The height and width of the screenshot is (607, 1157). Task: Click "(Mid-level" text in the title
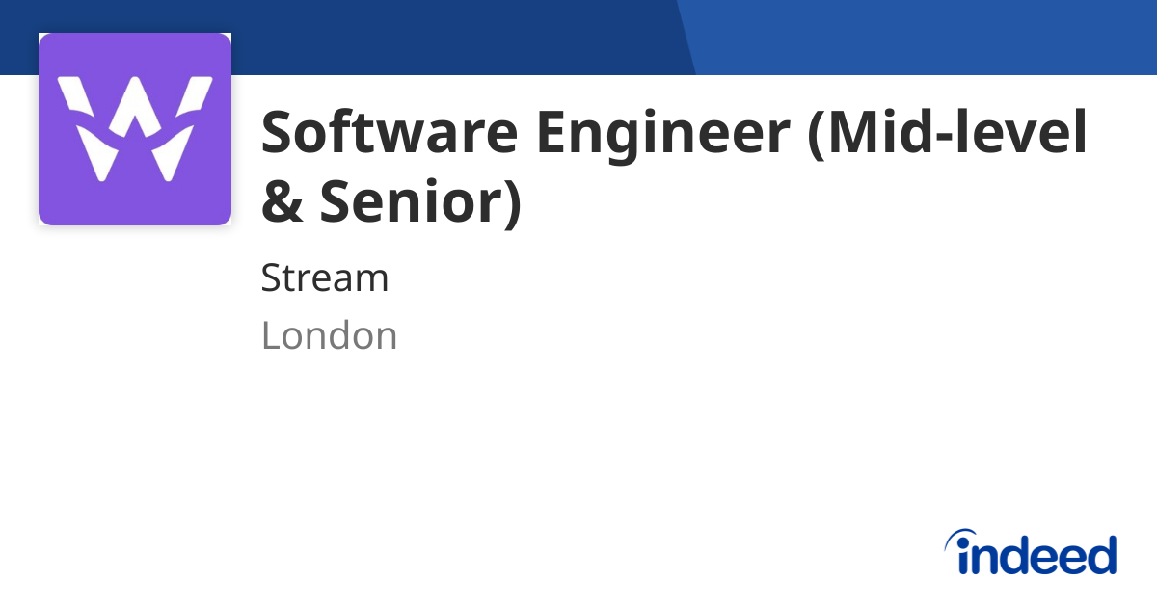947,135
